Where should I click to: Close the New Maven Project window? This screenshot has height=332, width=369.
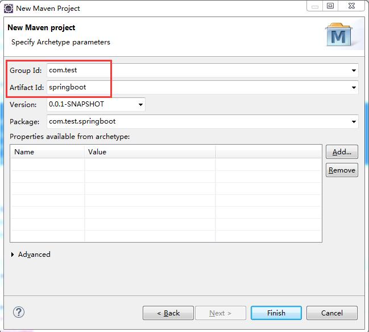pyautogui.click(x=351, y=6)
